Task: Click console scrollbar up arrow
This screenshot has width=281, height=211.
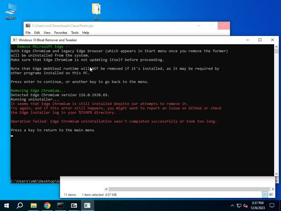Action: click(x=276, y=47)
